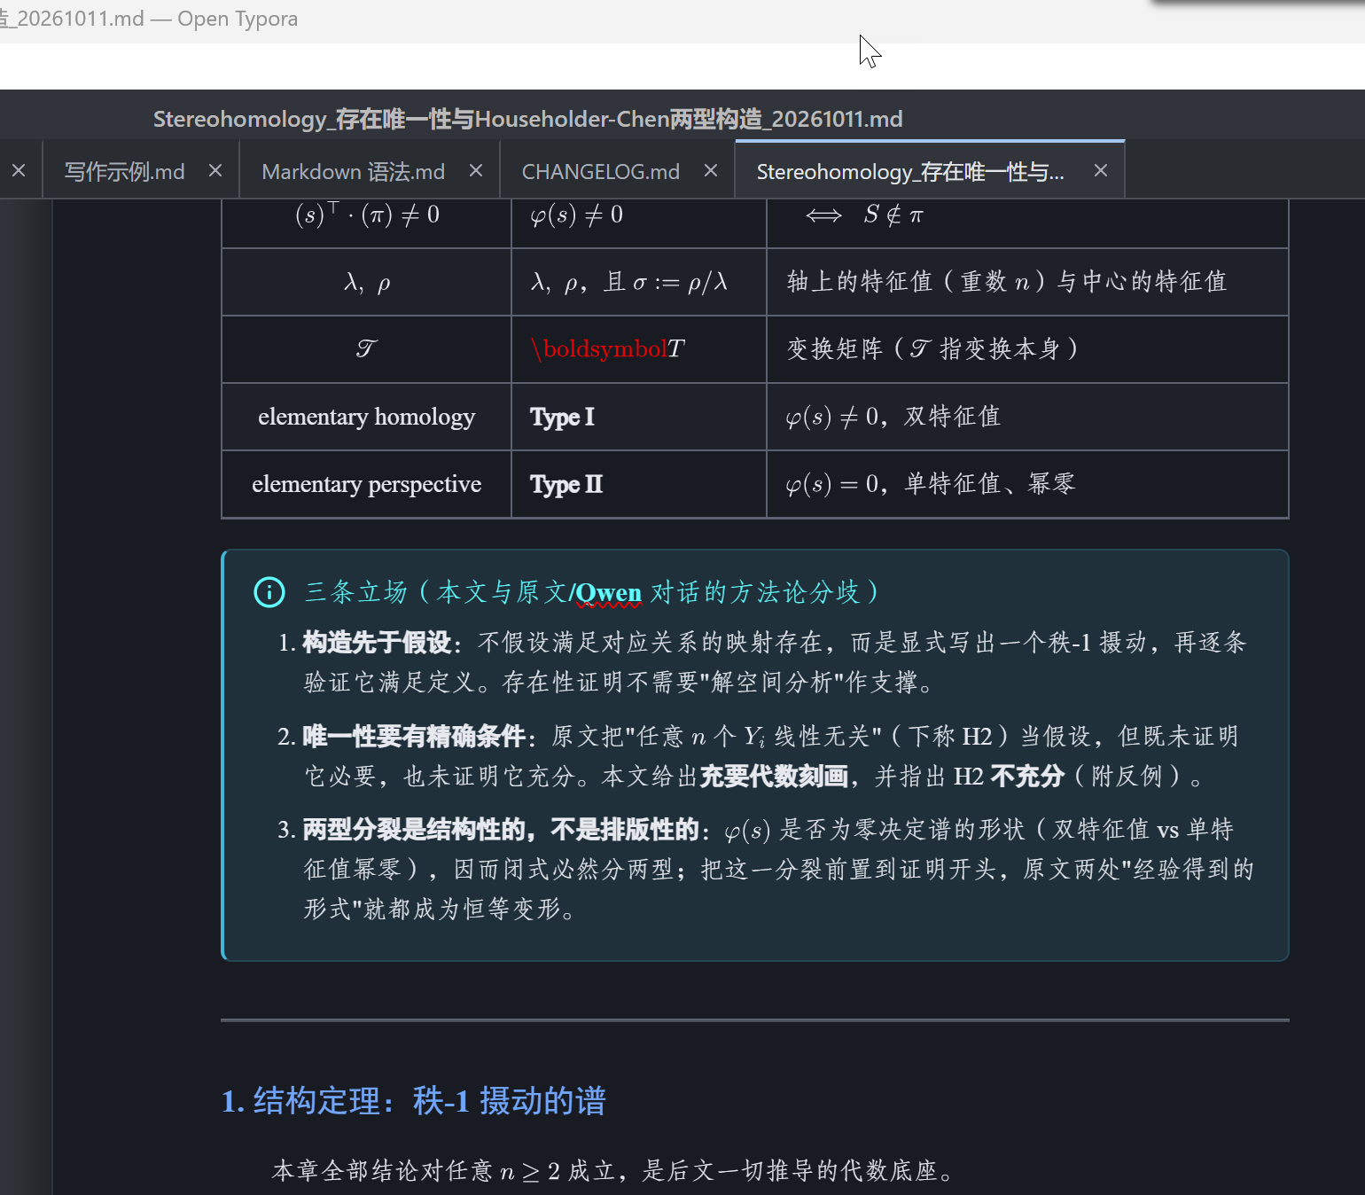Click the info icon in the callout box
The height and width of the screenshot is (1195, 1365).
pyautogui.click(x=269, y=592)
